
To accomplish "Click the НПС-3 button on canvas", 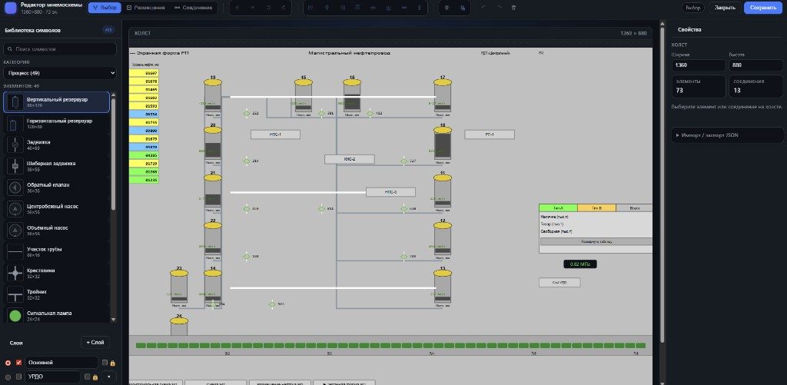I will point(390,192).
